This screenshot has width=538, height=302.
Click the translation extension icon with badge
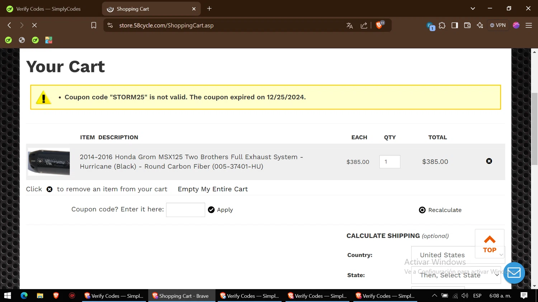430,26
